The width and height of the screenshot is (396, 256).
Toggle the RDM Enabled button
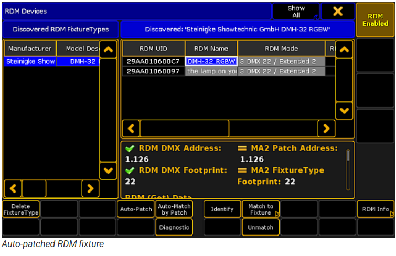pos(375,20)
